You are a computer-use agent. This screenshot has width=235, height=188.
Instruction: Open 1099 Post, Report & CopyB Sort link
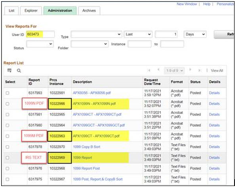pos(98,179)
